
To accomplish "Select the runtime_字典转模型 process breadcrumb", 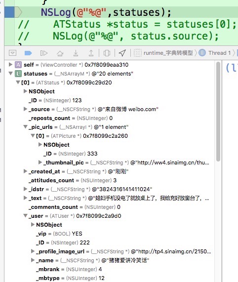I will coord(163,53).
